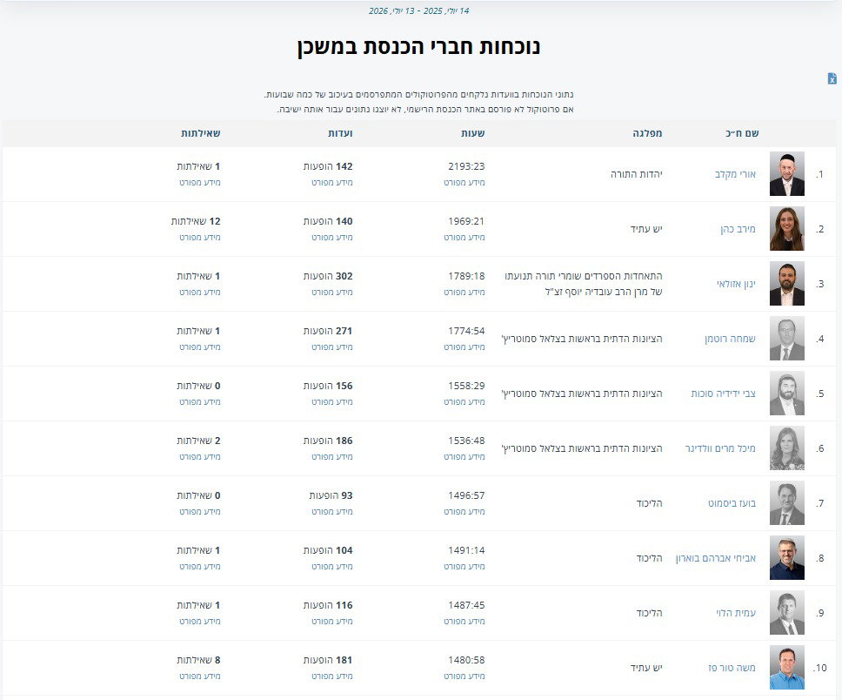This screenshot has width=842, height=700.
Task: Click photo of ינון אזולאי
Action: (786, 283)
